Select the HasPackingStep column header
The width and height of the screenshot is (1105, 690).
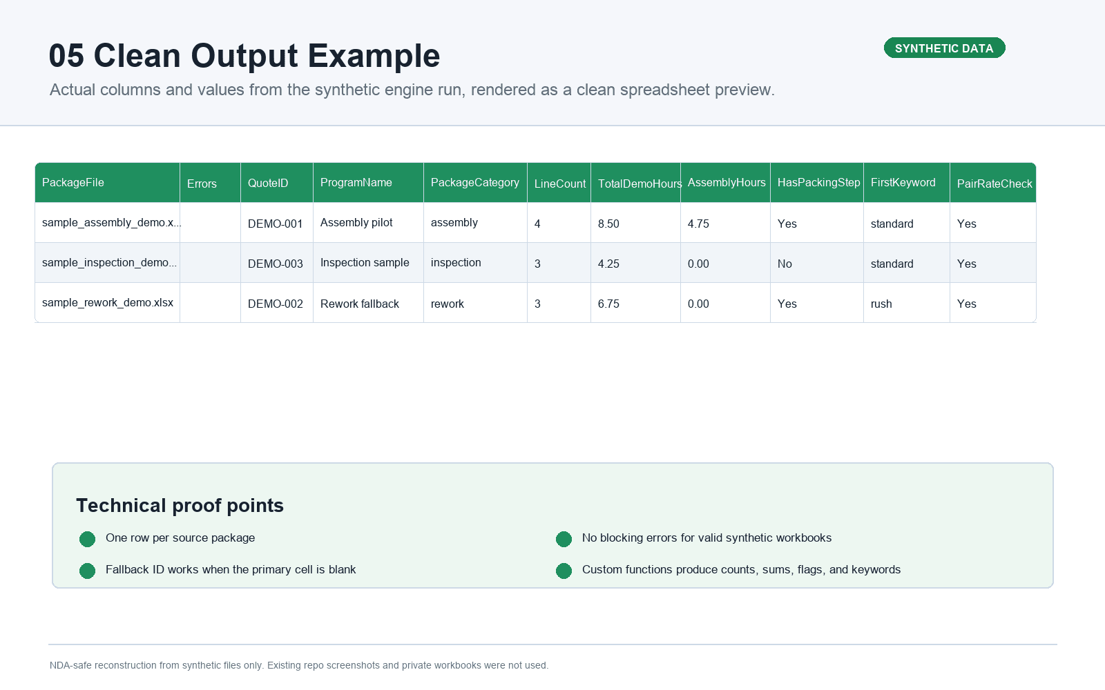tap(817, 183)
